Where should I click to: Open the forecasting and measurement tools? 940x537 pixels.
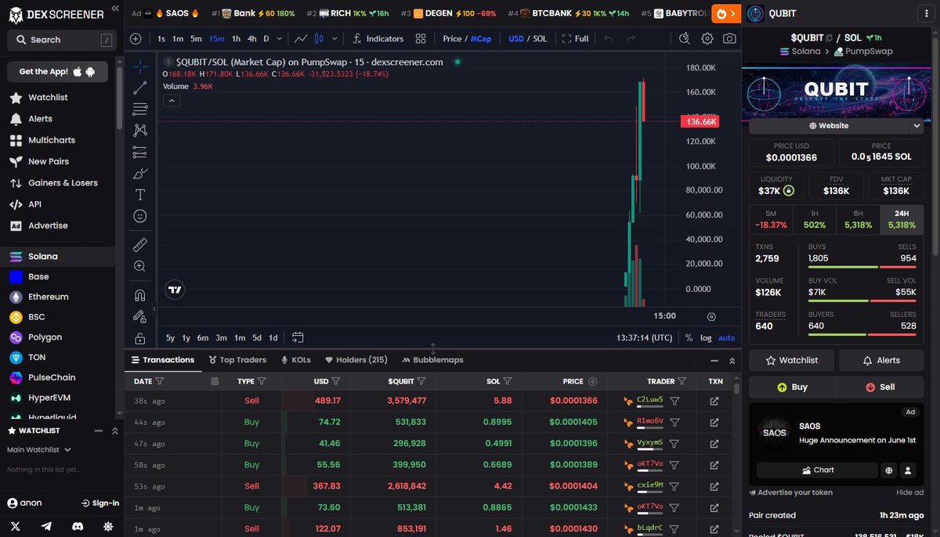coord(140,152)
